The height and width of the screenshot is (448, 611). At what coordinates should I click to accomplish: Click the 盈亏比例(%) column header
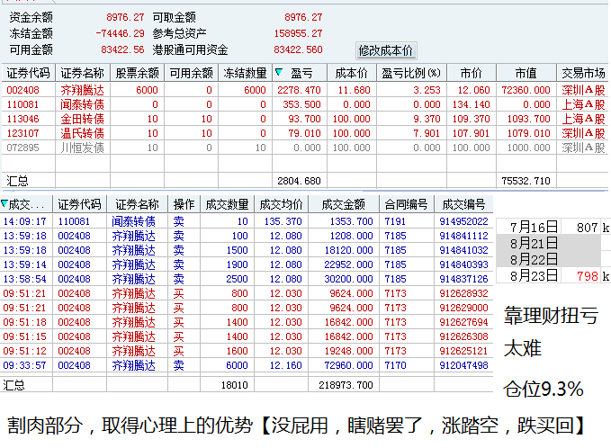tap(411, 73)
